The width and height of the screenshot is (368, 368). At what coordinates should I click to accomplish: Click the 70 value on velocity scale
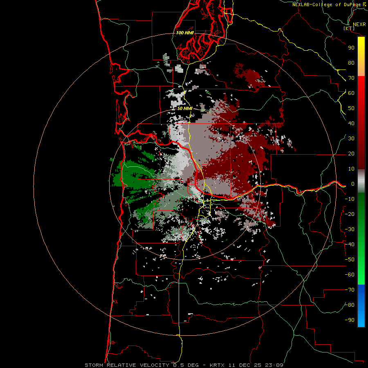coord(351,78)
